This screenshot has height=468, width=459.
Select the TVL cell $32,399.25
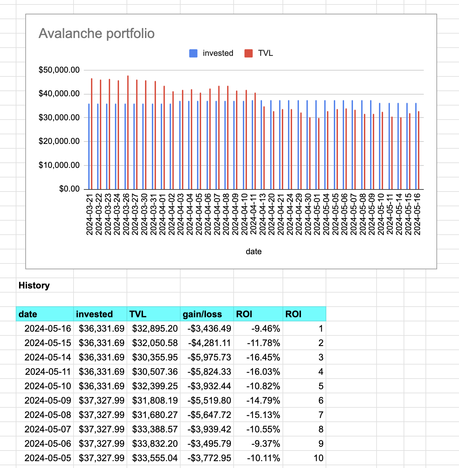154,386
